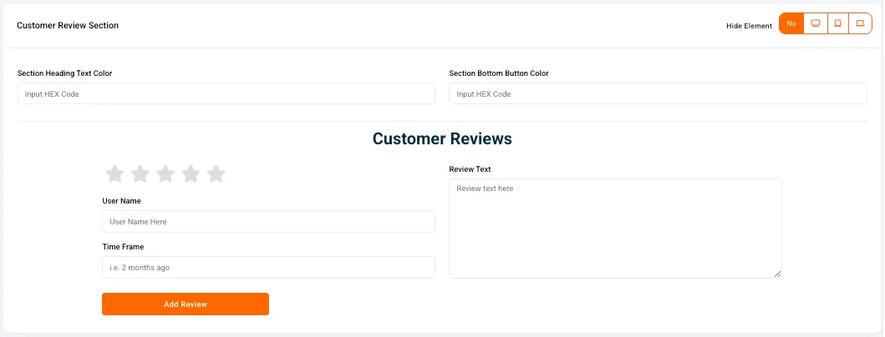Focus the Section Heading Text Color field
885x337 pixels.
226,93
